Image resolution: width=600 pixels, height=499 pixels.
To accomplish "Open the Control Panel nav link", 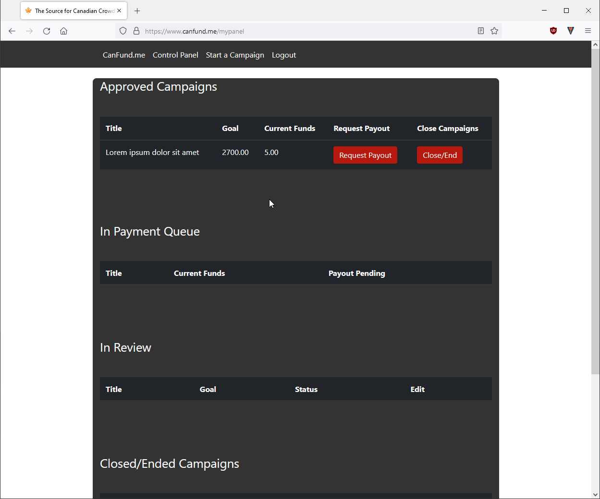I will click(175, 55).
